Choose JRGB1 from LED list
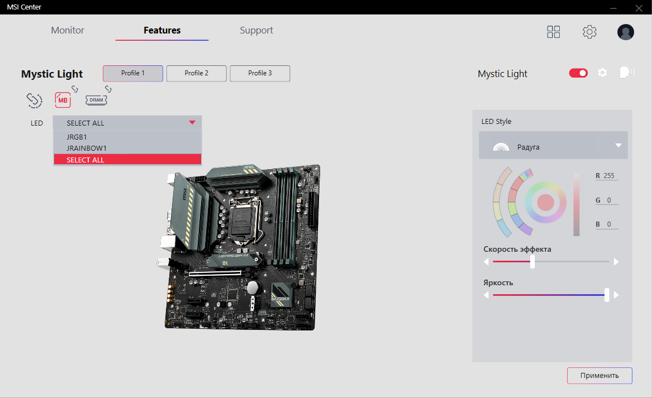Viewport: 652px width, 398px height. (x=127, y=137)
